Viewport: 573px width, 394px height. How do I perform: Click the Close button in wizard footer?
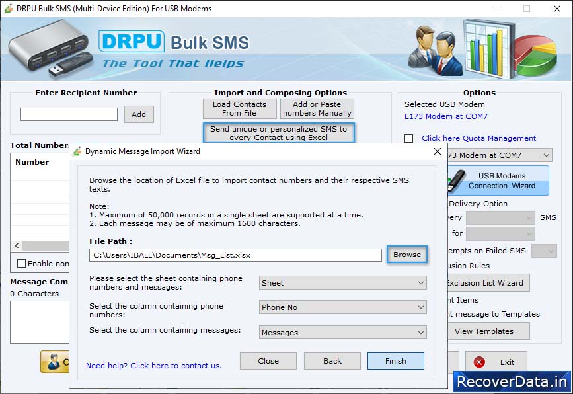(268, 361)
